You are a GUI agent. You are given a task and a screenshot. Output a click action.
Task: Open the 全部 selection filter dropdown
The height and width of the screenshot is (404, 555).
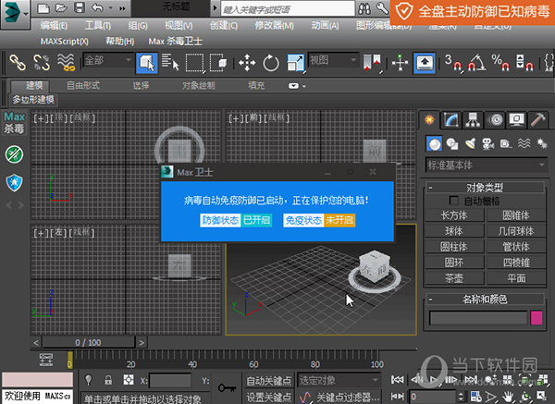(108, 60)
